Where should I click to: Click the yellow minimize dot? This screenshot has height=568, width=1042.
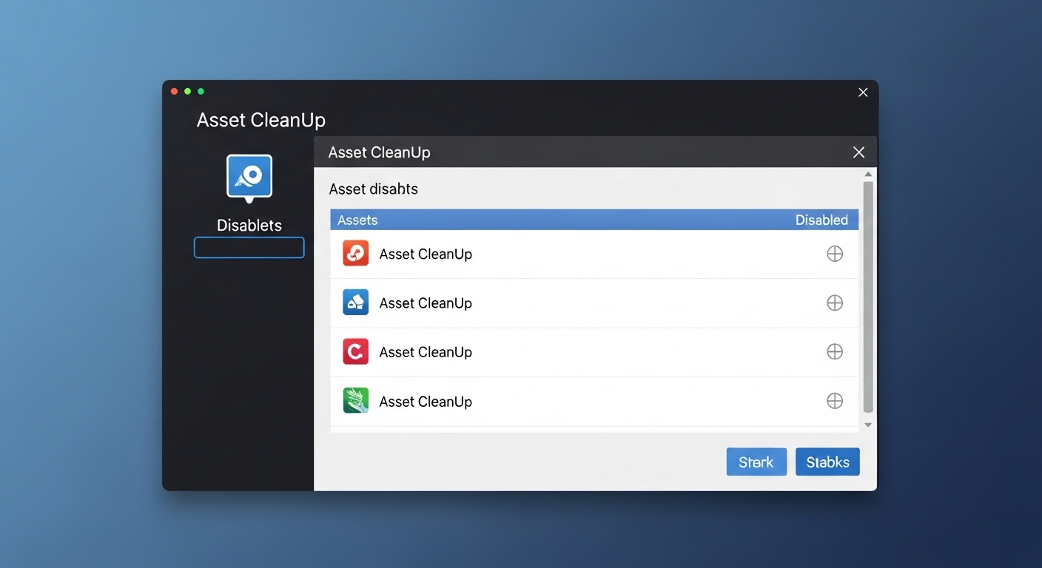pos(188,91)
